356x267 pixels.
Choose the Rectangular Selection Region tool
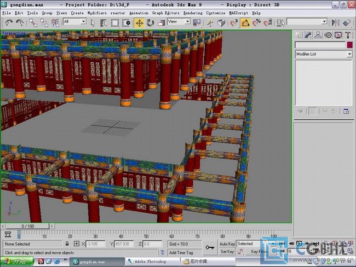coord(115,22)
